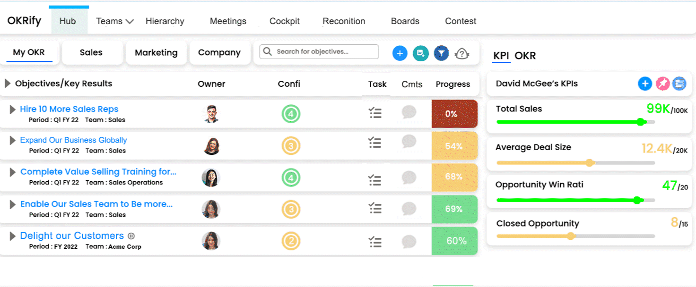Image resolution: width=696 pixels, height=287 pixels.
Task: Open comments for Delight our Customers
Action: 409,241
